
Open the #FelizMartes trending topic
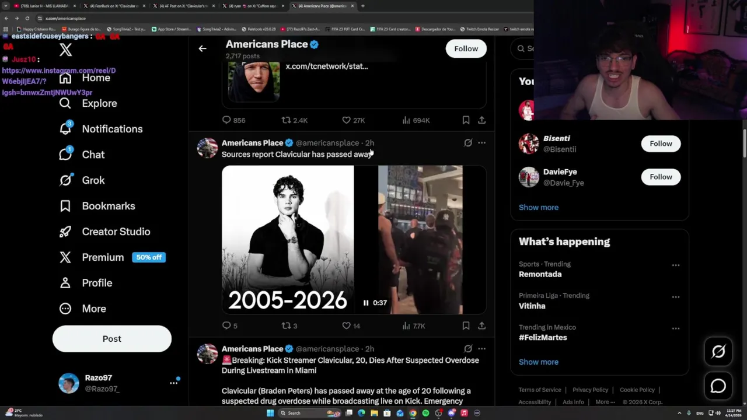(x=543, y=337)
